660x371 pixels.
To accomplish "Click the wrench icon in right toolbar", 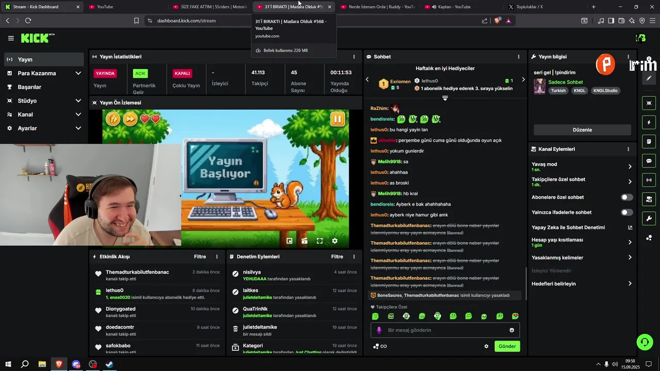I will 649,218.
